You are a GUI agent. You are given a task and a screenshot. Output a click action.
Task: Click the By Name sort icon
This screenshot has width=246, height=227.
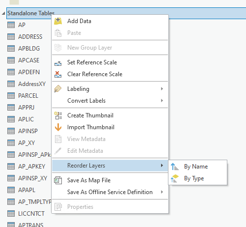[175, 167]
